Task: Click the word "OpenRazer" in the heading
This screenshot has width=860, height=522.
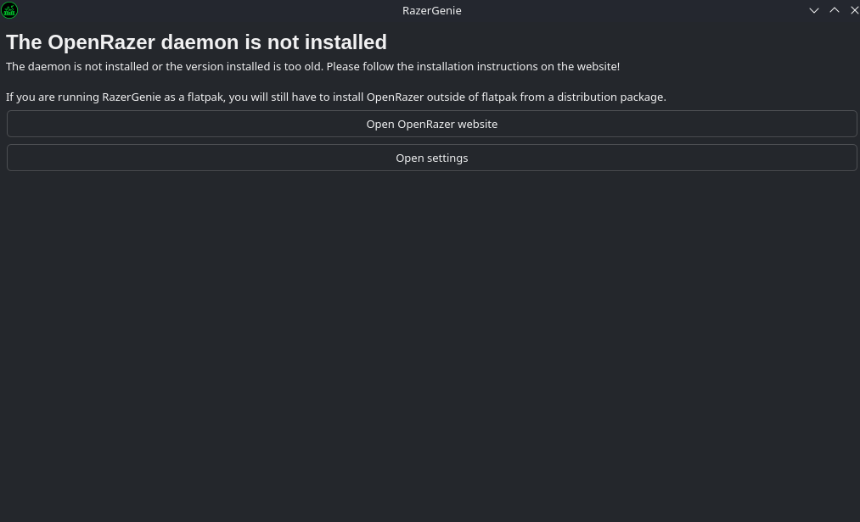Action: coord(101,42)
